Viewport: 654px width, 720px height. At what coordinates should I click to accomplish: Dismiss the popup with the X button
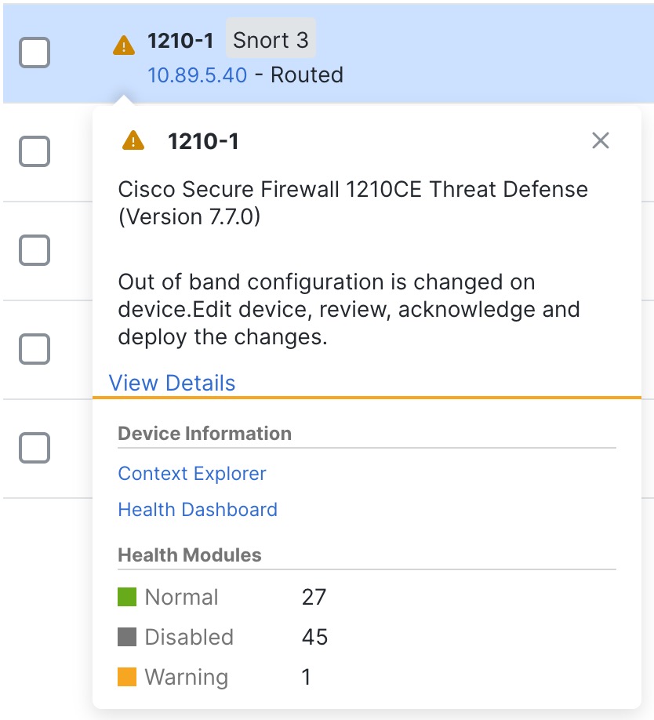[601, 140]
